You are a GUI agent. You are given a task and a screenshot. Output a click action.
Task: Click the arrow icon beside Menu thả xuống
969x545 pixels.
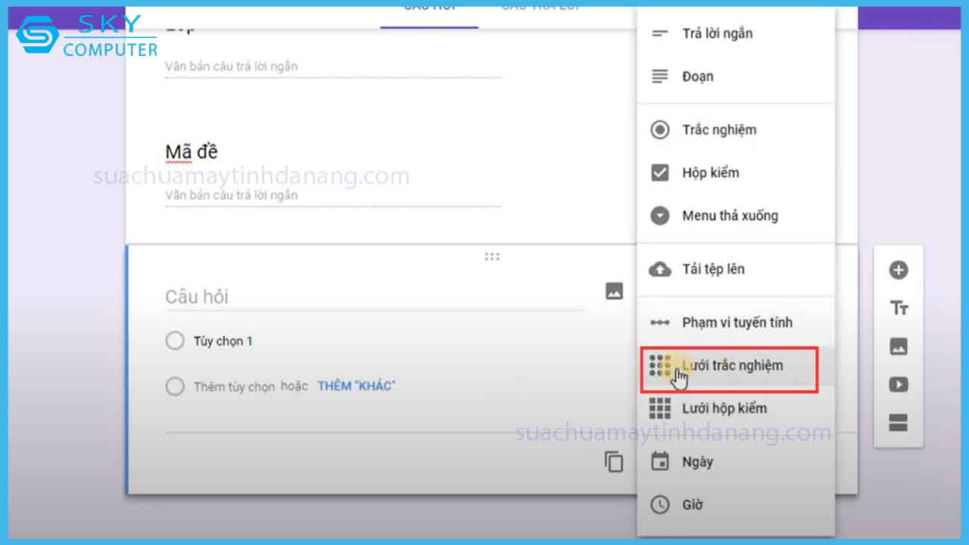[x=660, y=216]
